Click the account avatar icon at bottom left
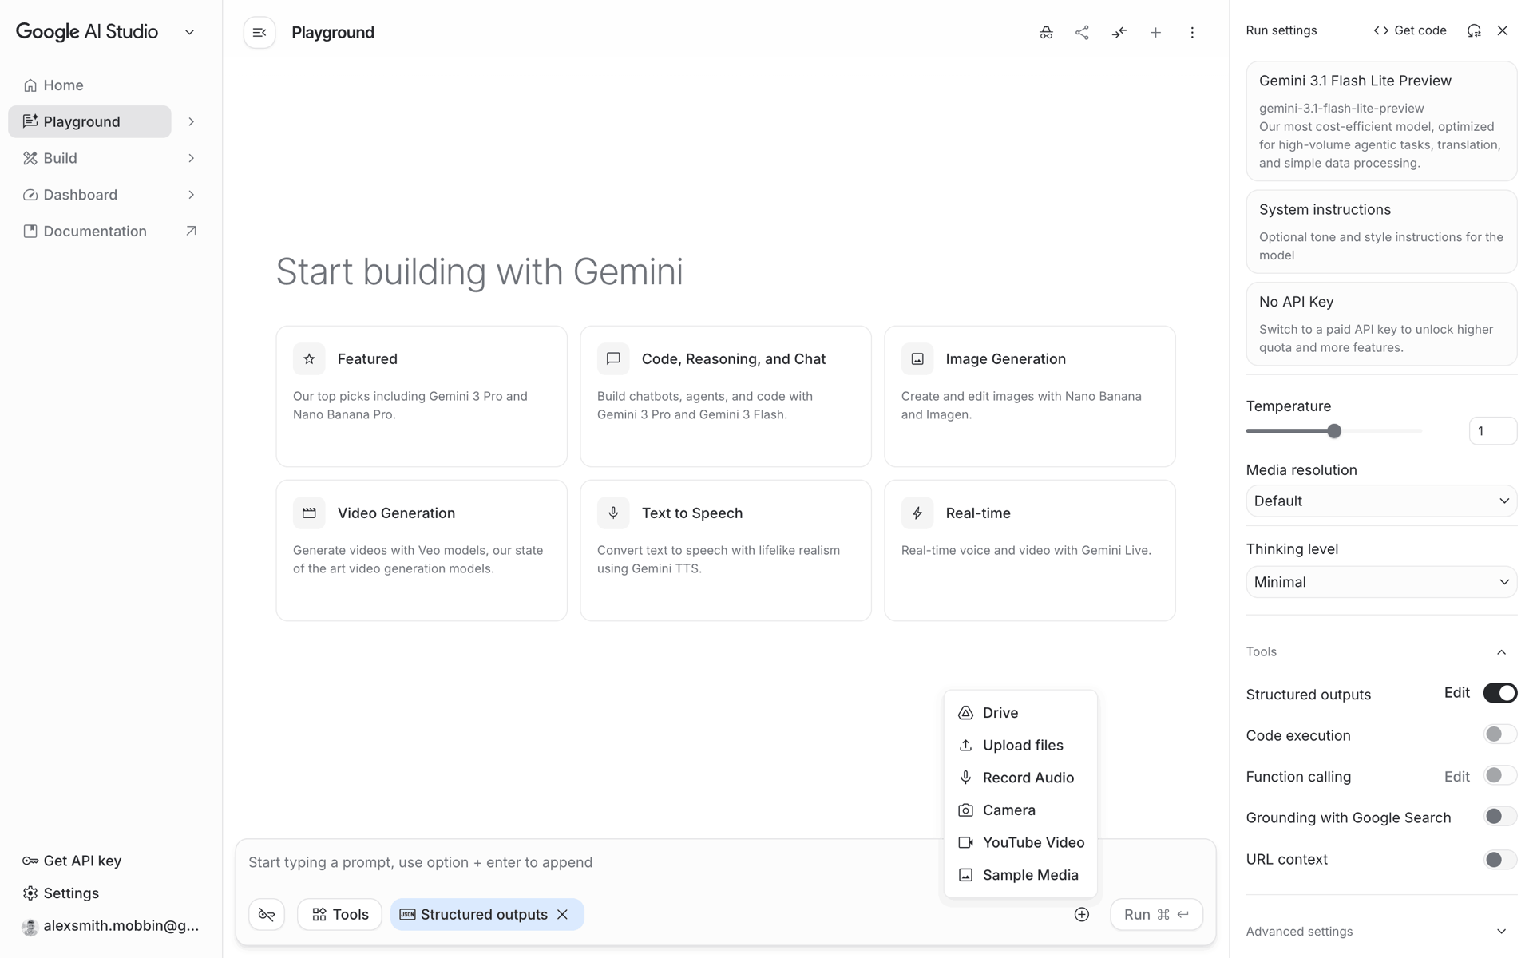Image resolution: width=1533 pixels, height=958 pixels. [30, 927]
